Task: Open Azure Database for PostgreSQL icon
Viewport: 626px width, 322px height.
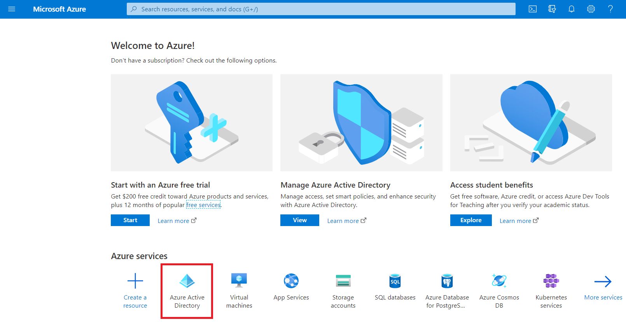Action: (x=447, y=281)
